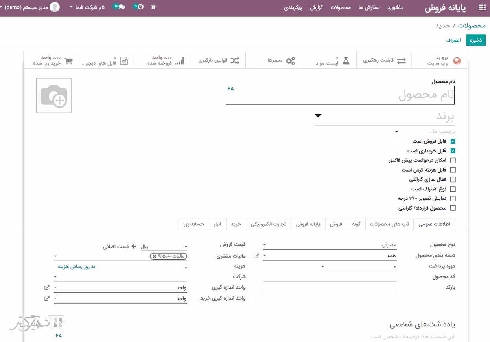The width and height of the screenshot is (490, 342).
Task: Open the apps grid menu icon
Action: pyautogui.click(x=481, y=8)
